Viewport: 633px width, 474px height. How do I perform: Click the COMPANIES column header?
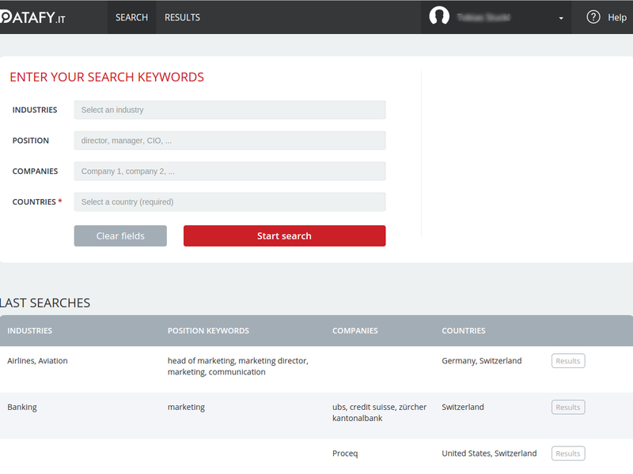coord(354,330)
